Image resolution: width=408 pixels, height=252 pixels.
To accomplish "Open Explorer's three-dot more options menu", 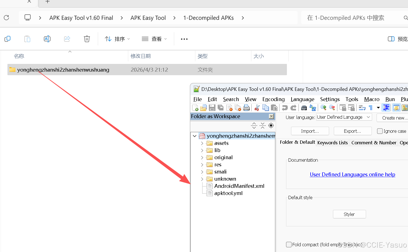I will click(x=184, y=39).
